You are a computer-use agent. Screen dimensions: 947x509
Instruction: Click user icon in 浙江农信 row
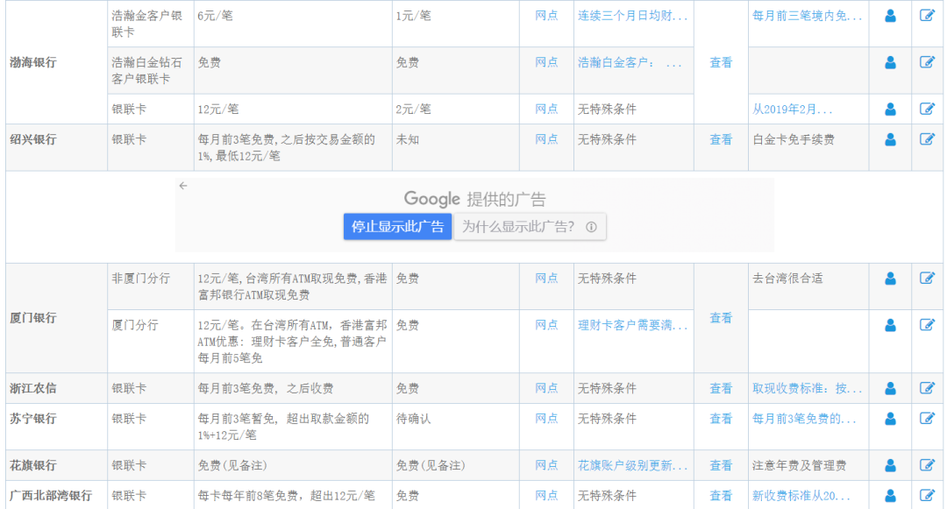tap(890, 389)
